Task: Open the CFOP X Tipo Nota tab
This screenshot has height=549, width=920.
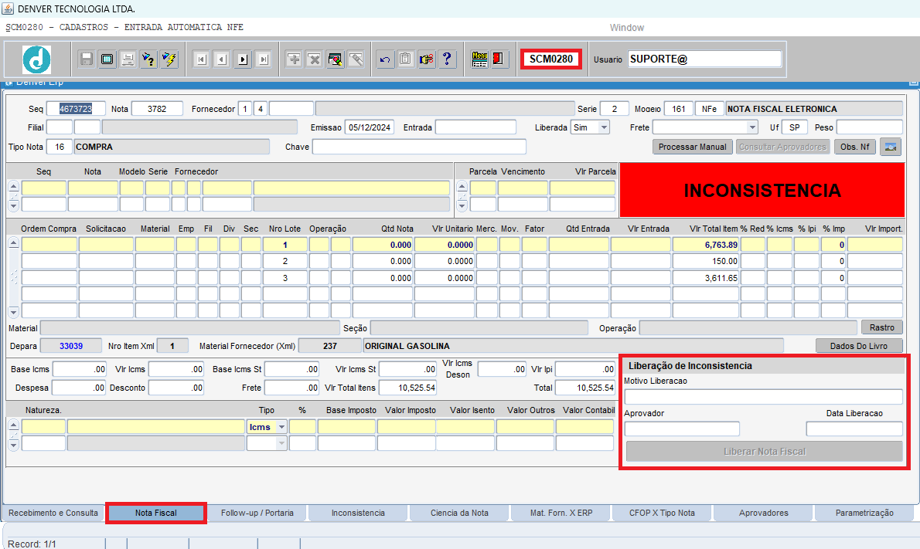Action: click(x=662, y=513)
